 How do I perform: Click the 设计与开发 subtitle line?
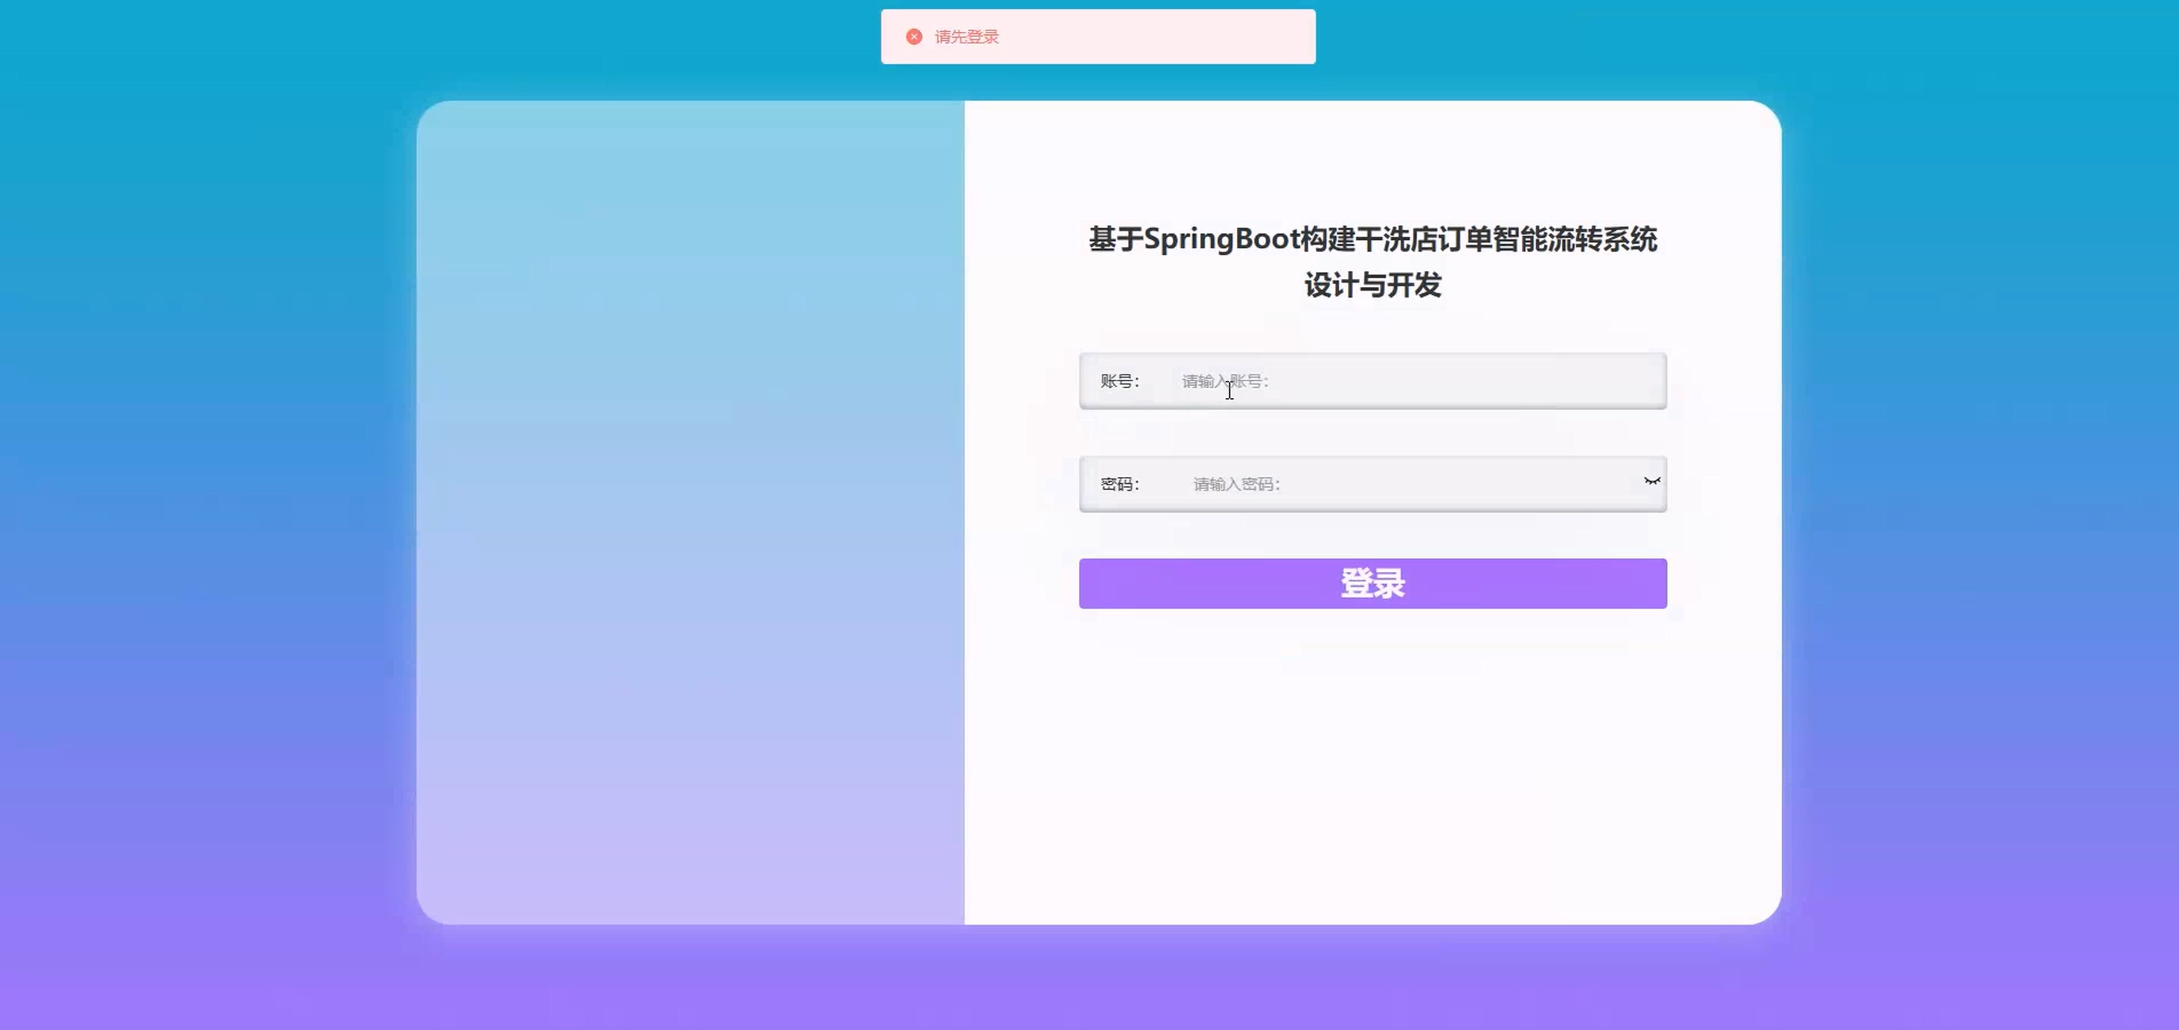pos(1372,285)
